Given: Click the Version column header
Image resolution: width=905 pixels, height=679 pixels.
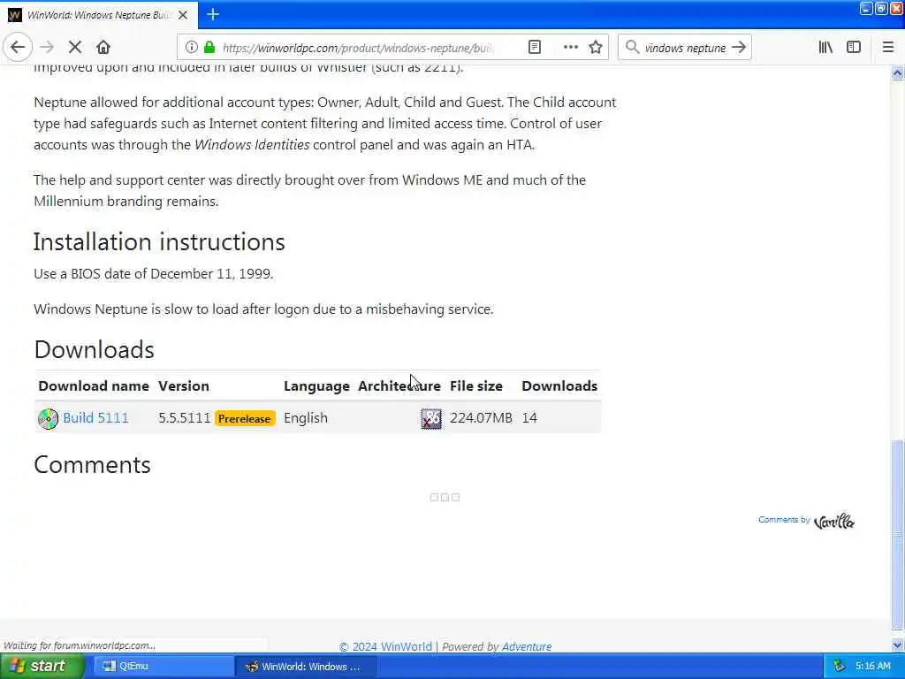Looking at the screenshot, I should 184,386.
